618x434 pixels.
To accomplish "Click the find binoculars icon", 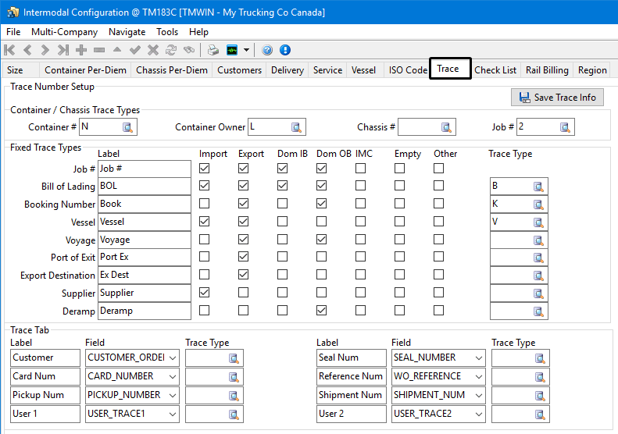I will (188, 50).
